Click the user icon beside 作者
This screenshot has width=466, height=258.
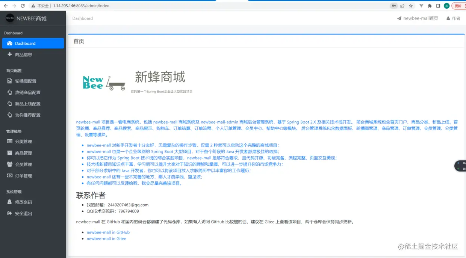coord(448,18)
